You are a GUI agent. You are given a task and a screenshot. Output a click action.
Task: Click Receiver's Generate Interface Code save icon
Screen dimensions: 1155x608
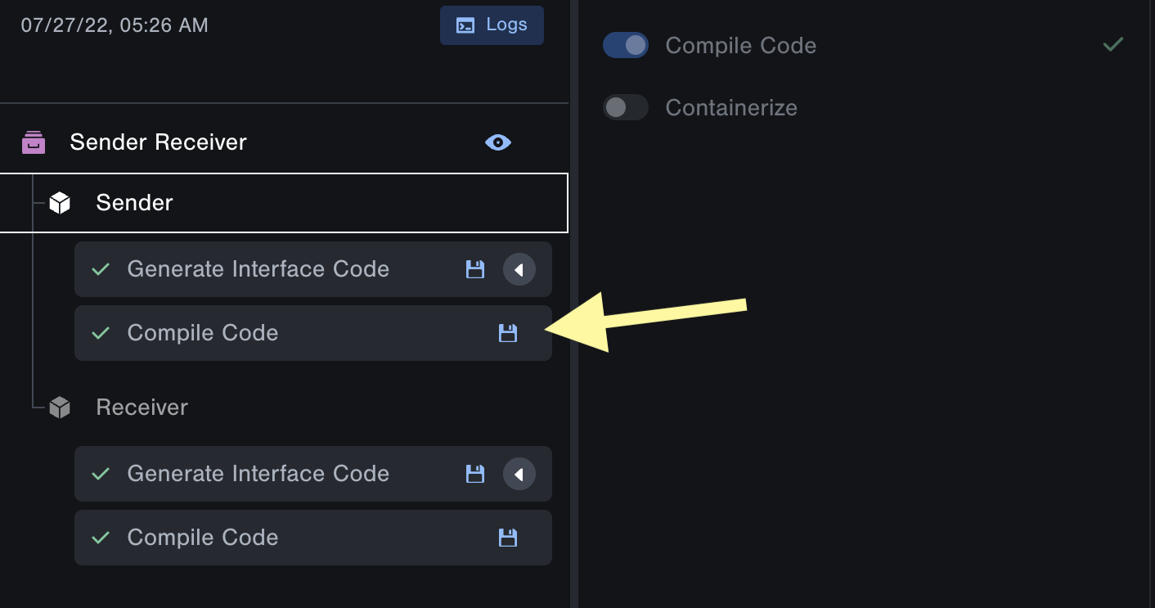click(475, 474)
